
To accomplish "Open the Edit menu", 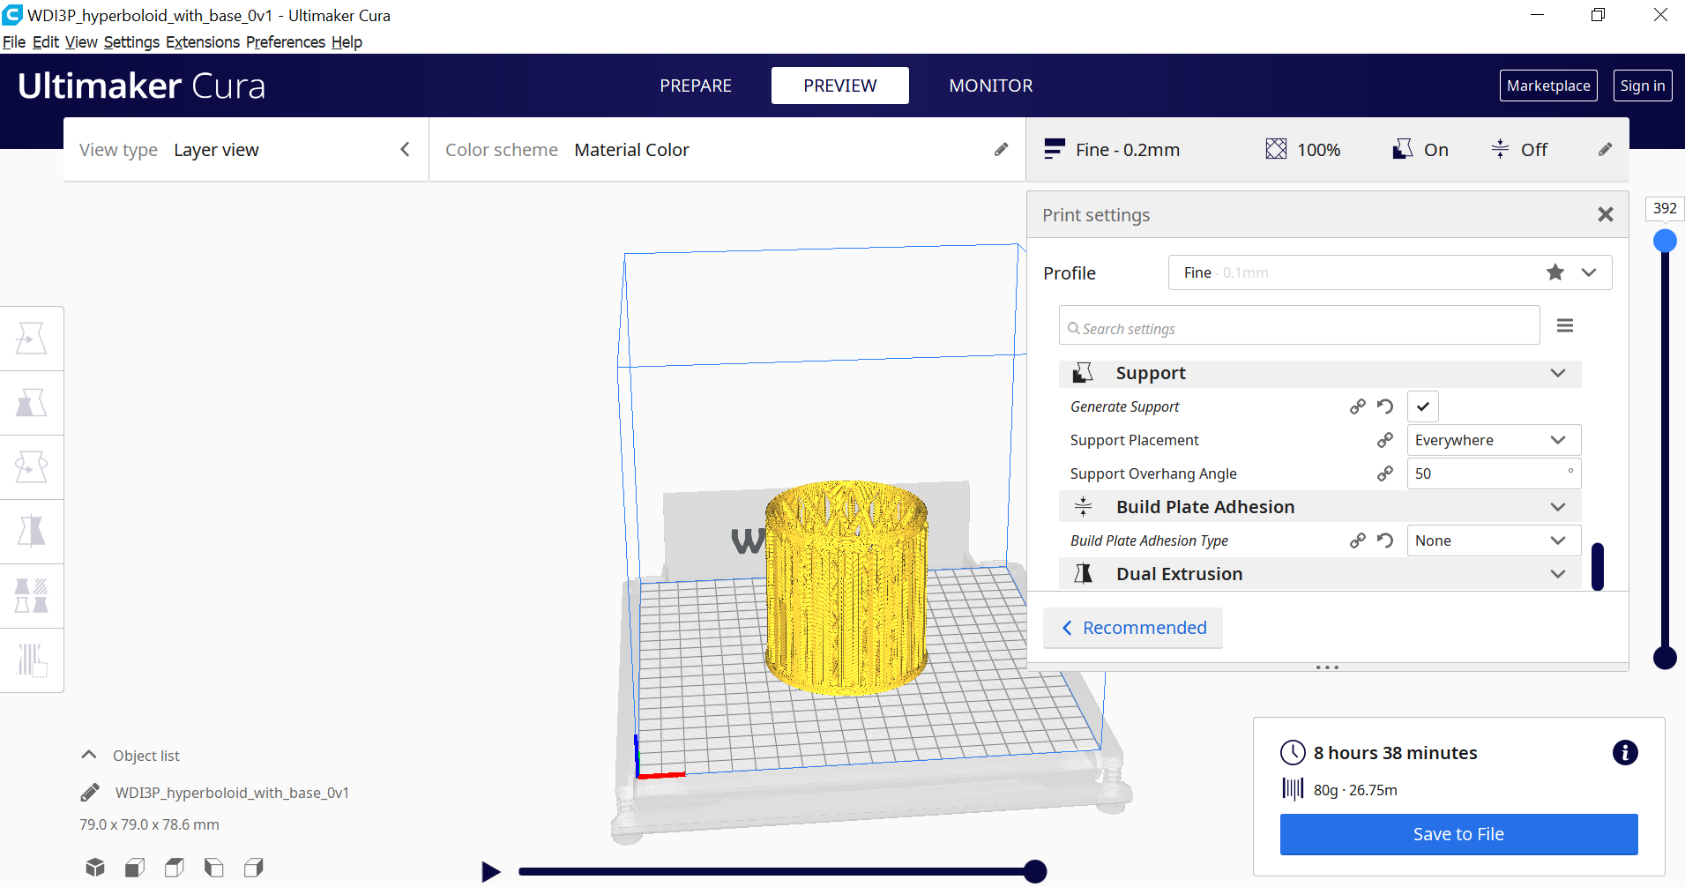I will tap(46, 42).
